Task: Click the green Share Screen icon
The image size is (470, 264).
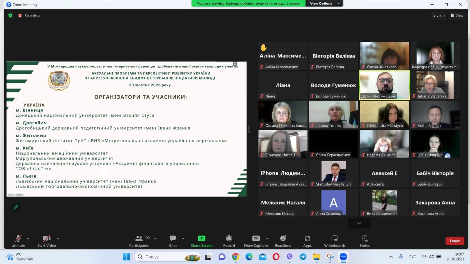Action: coord(202,238)
